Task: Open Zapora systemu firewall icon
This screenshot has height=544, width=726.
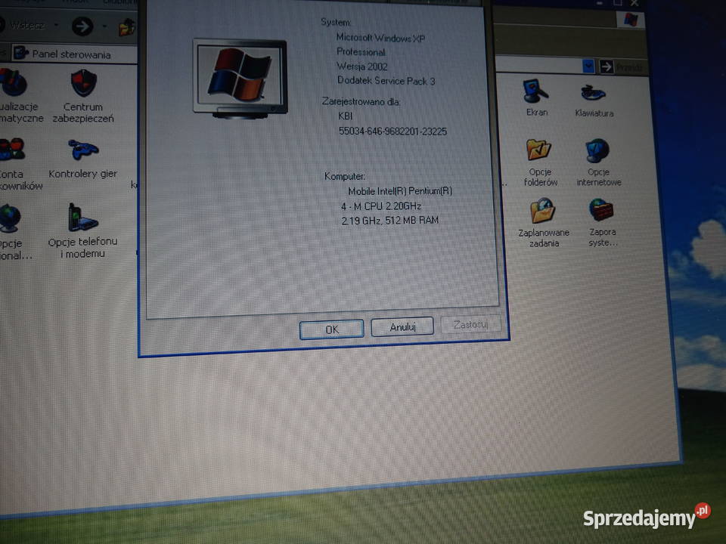Action: 601,210
